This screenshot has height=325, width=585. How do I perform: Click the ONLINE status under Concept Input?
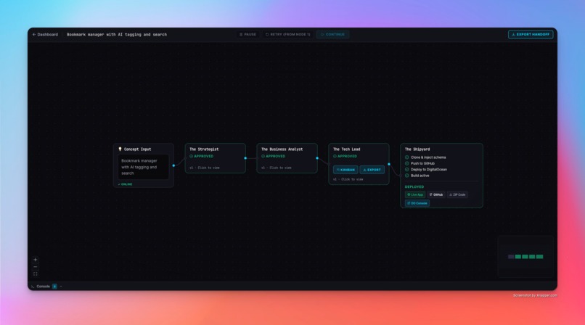[126, 184]
